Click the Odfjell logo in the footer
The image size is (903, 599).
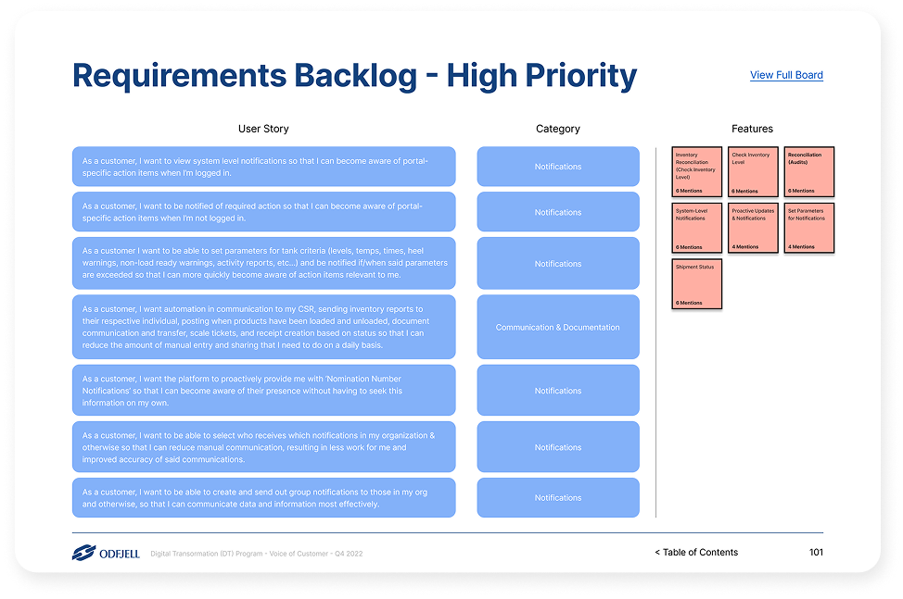105,553
